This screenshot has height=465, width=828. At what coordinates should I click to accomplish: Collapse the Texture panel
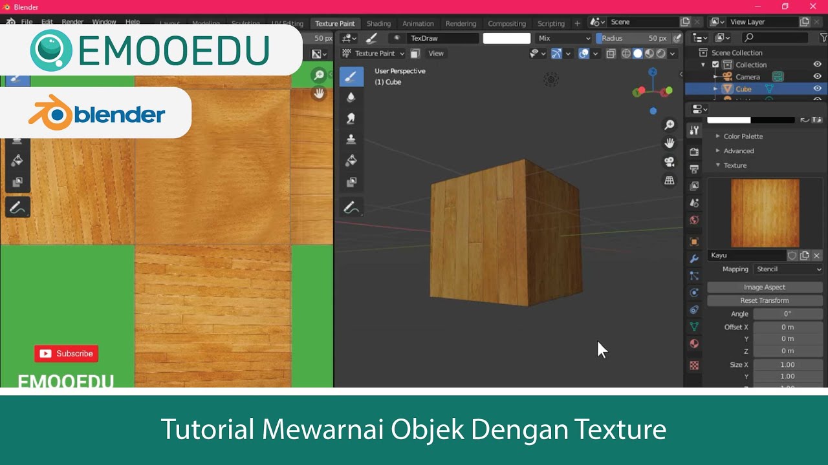[735, 165]
